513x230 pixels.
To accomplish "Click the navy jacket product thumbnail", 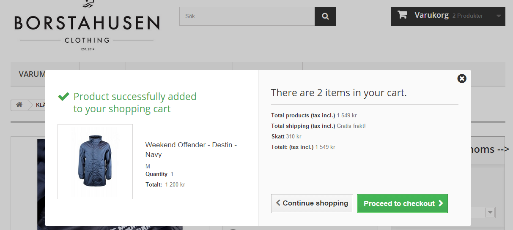I will (95, 162).
